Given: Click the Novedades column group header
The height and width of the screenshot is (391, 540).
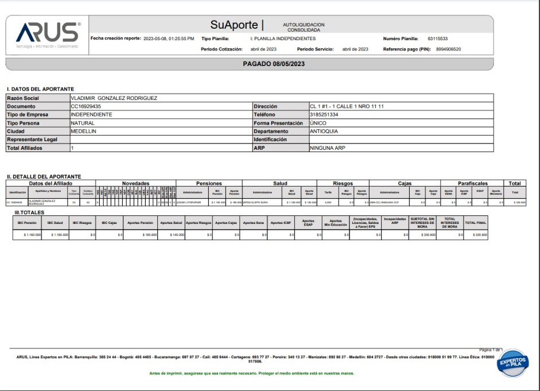Looking at the screenshot, I should (x=134, y=183).
